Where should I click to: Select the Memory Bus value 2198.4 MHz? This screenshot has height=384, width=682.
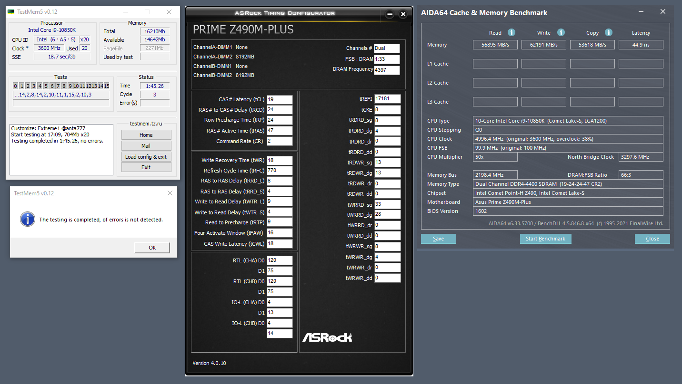tap(495, 175)
